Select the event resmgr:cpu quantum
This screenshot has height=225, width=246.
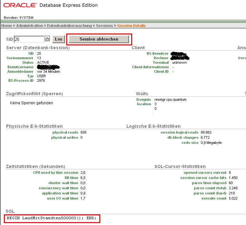click(170, 99)
